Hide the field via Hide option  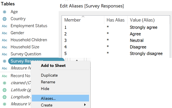pos(45,89)
